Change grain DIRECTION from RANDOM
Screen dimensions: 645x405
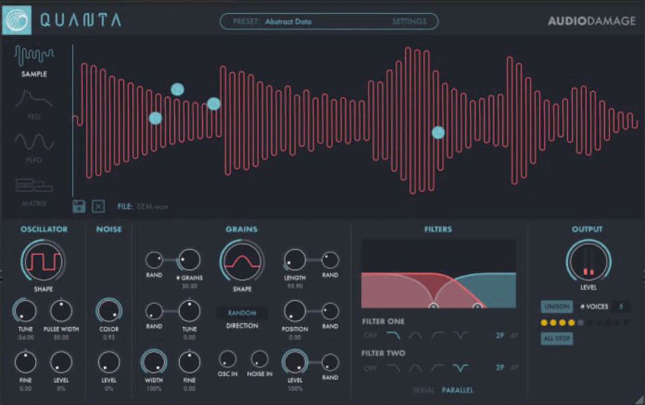coord(242,313)
